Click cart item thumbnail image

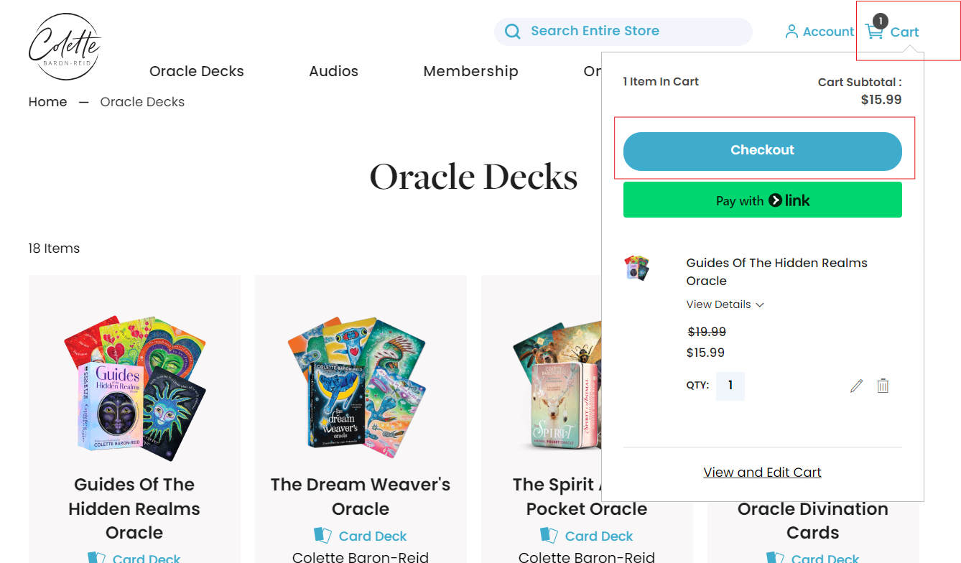point(636,268)
